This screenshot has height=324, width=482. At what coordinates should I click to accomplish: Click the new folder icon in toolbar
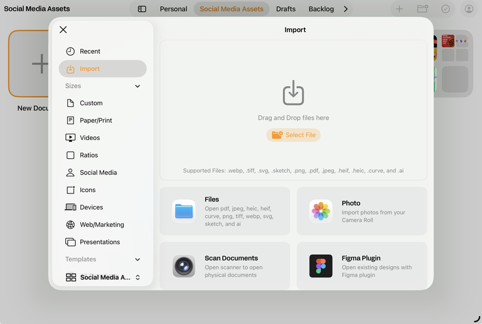coord(422,9)
